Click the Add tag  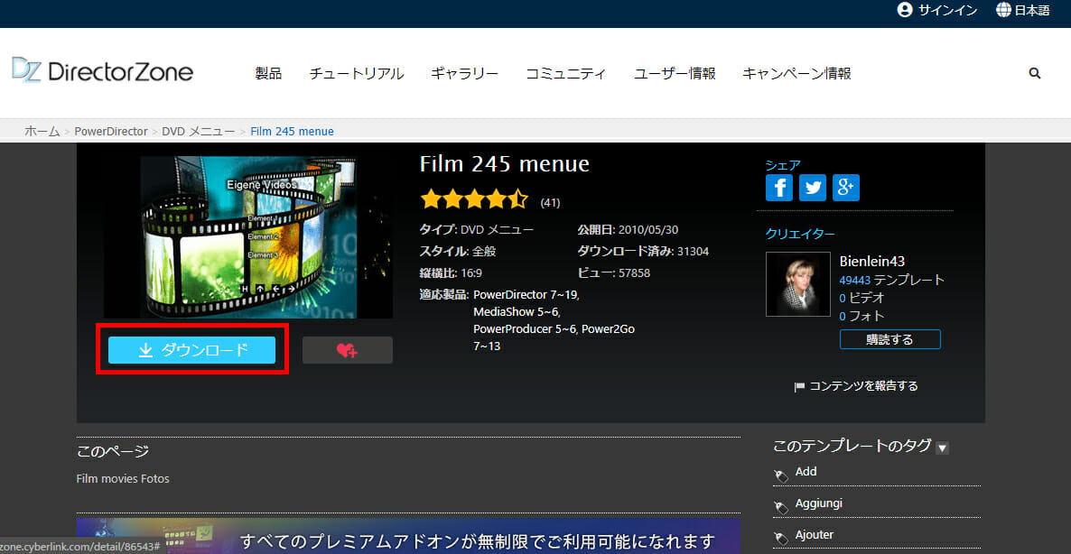tap(806, 472)
